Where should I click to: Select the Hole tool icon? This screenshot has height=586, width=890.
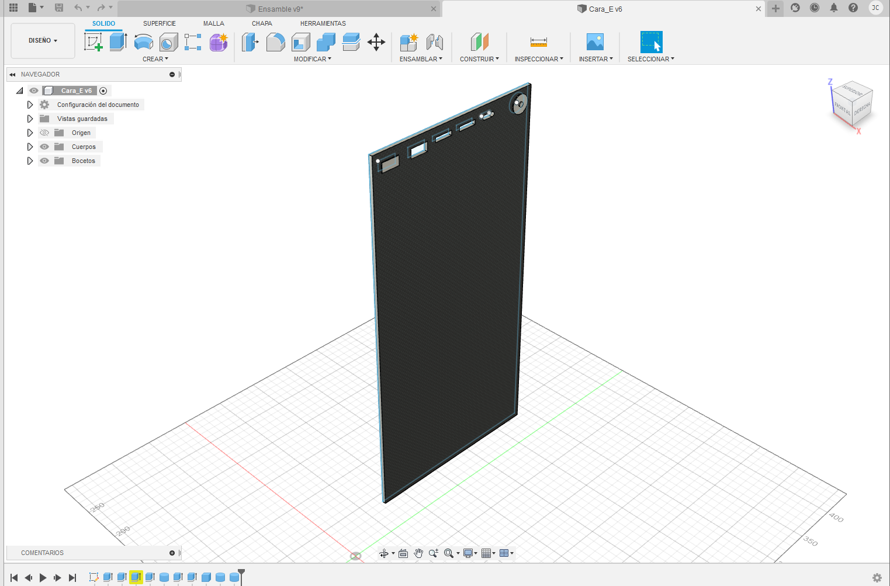click(168, 42)
